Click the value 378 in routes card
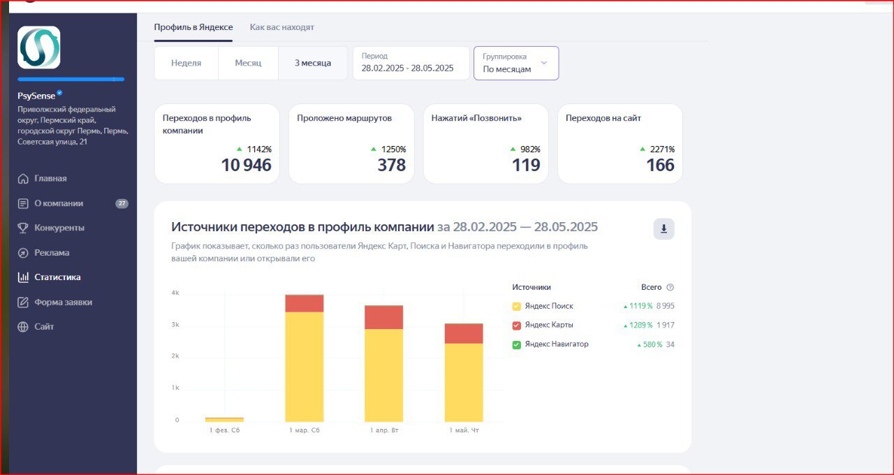This screenshot has height=475, width=894. (391, 166)
